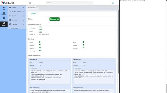Open the Settings cogs icon
This screenshot has height=93, width=167.
[x=4, y=18]
